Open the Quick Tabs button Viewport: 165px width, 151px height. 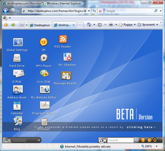pyautogui.click(x=22, y=25)
